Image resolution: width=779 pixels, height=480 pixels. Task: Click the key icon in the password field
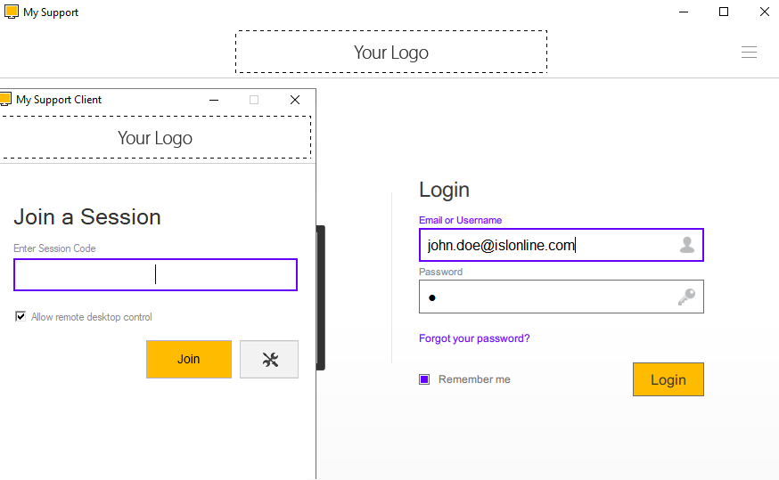click(686, 297)
